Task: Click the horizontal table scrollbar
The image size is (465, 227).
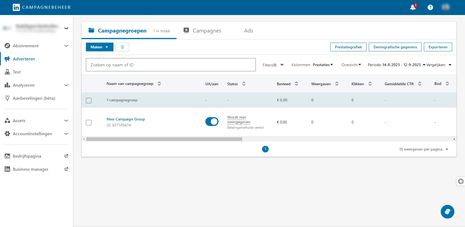Action: click(164, 139)
